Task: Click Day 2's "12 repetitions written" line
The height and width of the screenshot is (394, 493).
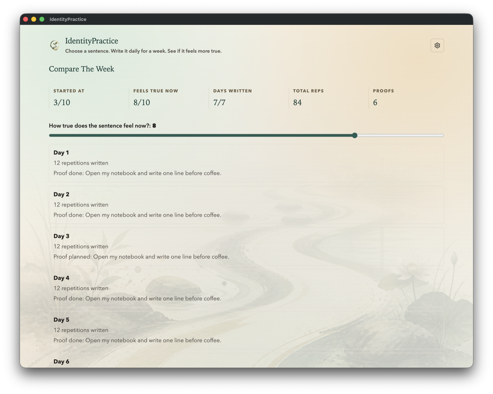Action: 81,205
